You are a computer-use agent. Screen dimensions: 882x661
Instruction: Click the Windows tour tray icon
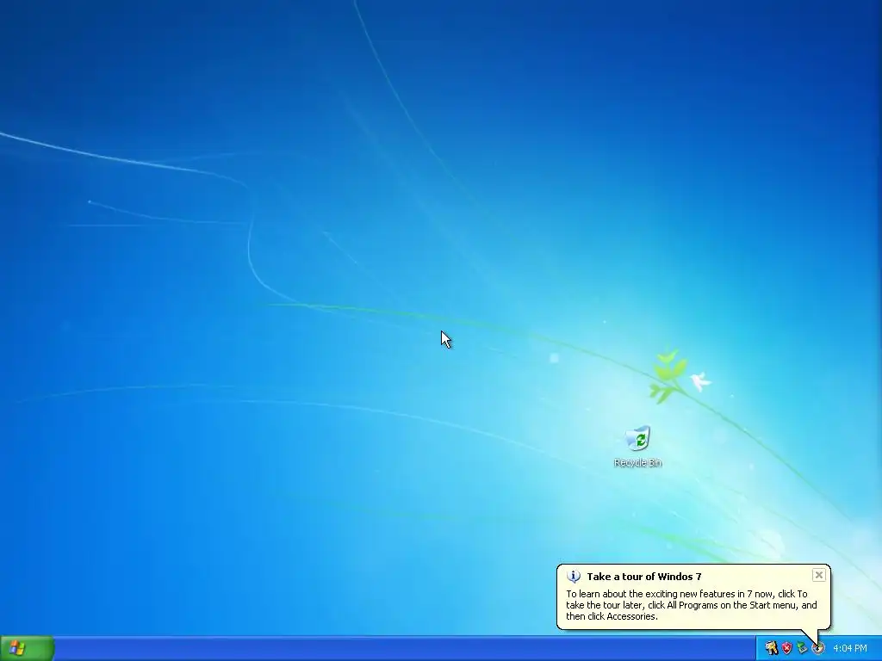point(818,648)
